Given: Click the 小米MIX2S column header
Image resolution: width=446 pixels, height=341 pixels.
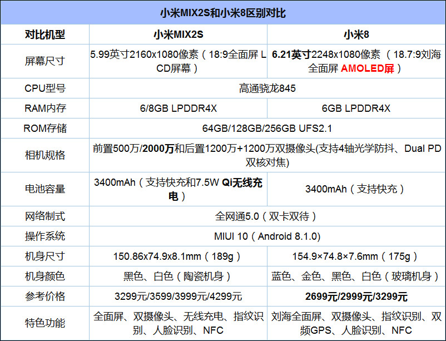Looking at the screenshot, I should 179,34.
